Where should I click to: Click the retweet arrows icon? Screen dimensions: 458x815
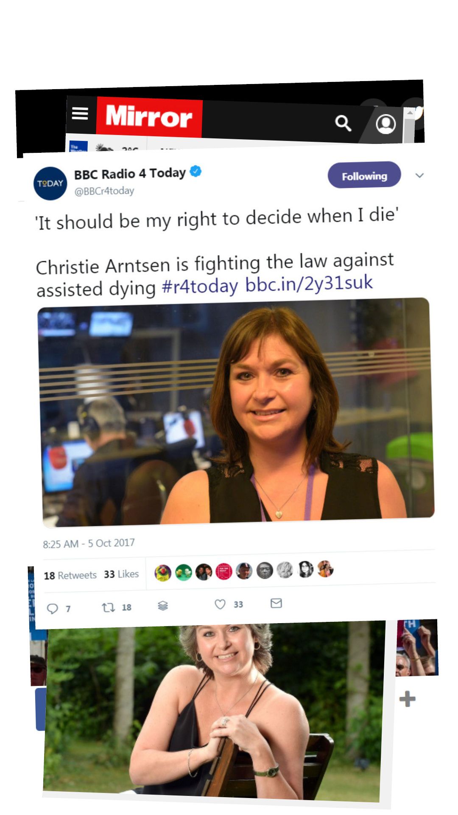tap(108, 608)
